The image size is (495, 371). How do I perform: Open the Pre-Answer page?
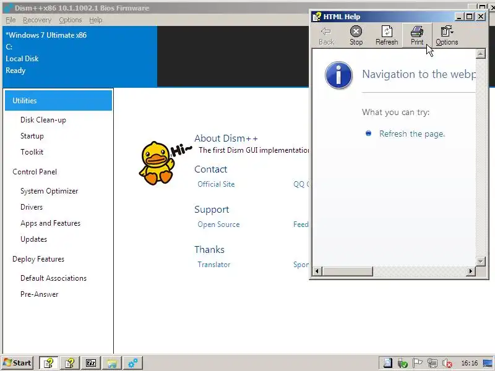tap(39, 294)
